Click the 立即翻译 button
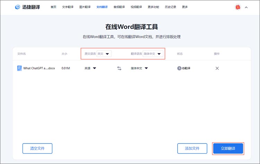This screenshot has height=164, width=260. (228, 148)
